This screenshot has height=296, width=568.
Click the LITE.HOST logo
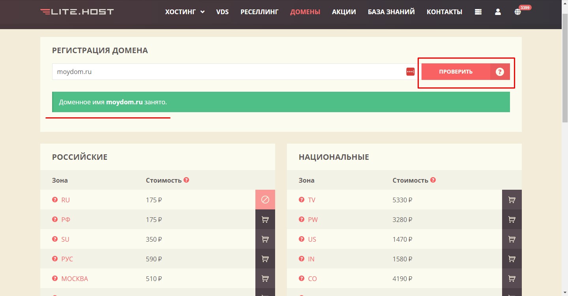point(77,11)
